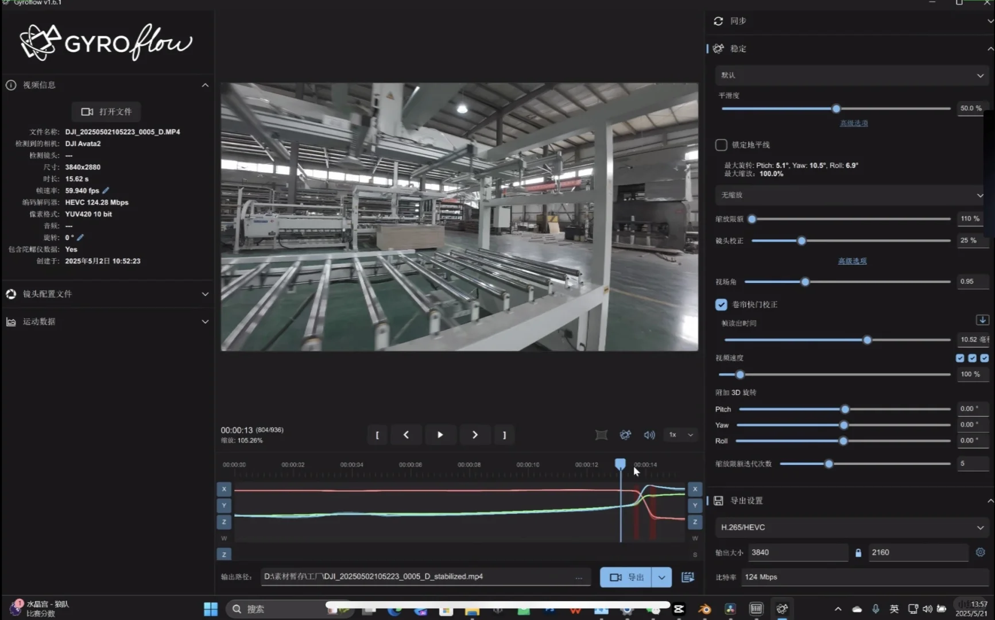Collapse the video information section
Viewport: 995px width, 620px height.
pos(205,85)
